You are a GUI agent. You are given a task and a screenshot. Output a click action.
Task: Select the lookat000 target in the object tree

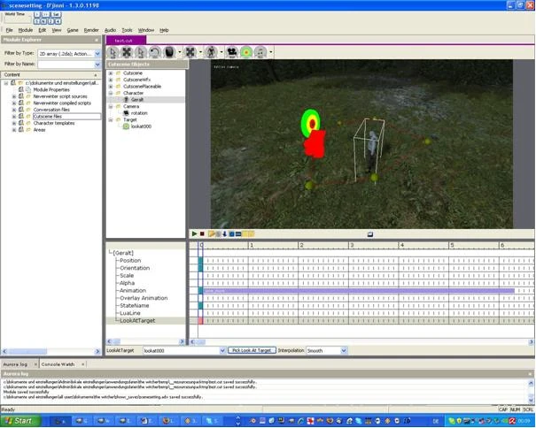coord(141,126)
